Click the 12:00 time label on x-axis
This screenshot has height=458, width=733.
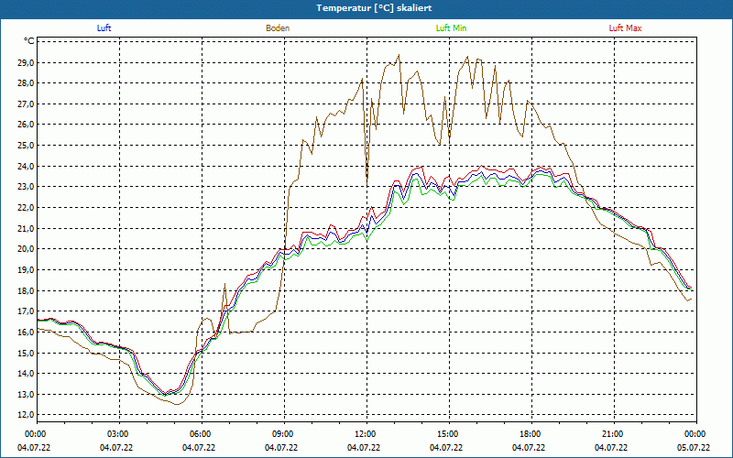click(x=366, y=434)
